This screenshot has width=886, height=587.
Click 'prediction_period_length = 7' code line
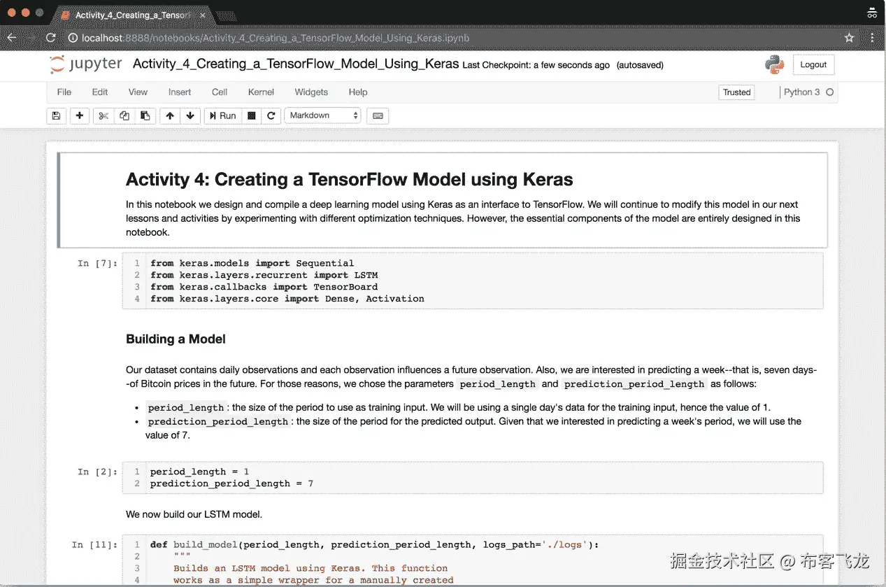click(x=231, y=483)
